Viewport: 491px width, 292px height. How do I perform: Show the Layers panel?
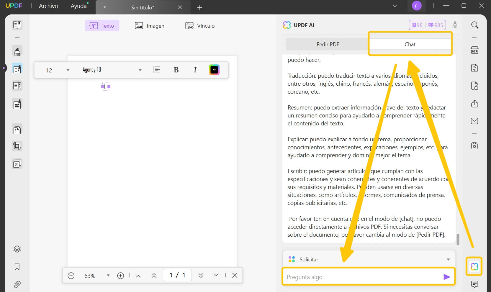point(17,249)
